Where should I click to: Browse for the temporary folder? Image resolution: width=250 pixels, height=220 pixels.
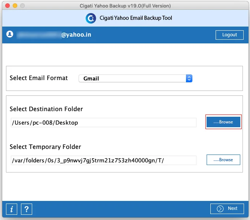point(223,160)
